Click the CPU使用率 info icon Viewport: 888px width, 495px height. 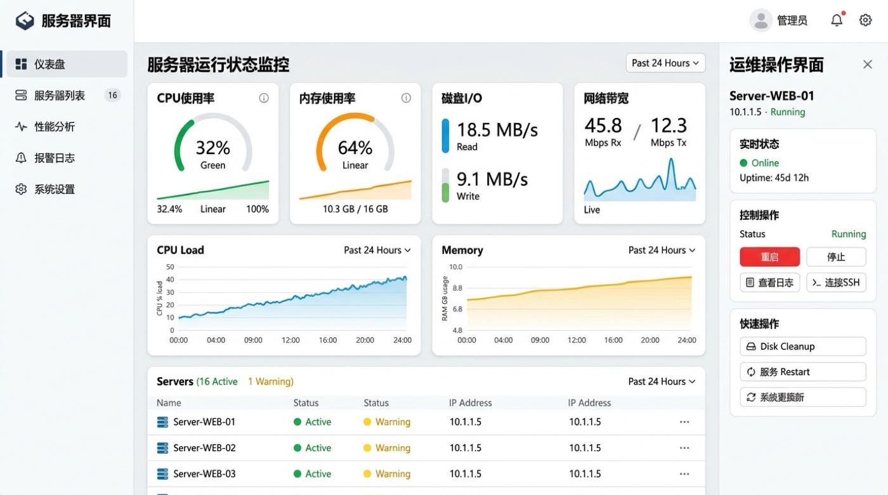coord(264,98)
